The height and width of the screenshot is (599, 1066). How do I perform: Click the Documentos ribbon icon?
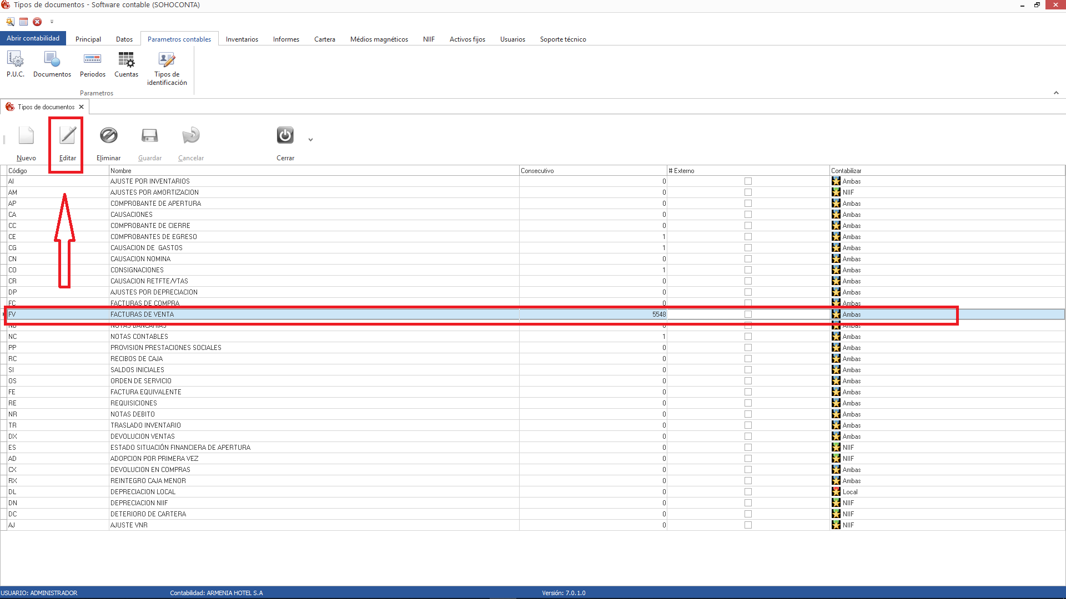click(x=52, y=59)
